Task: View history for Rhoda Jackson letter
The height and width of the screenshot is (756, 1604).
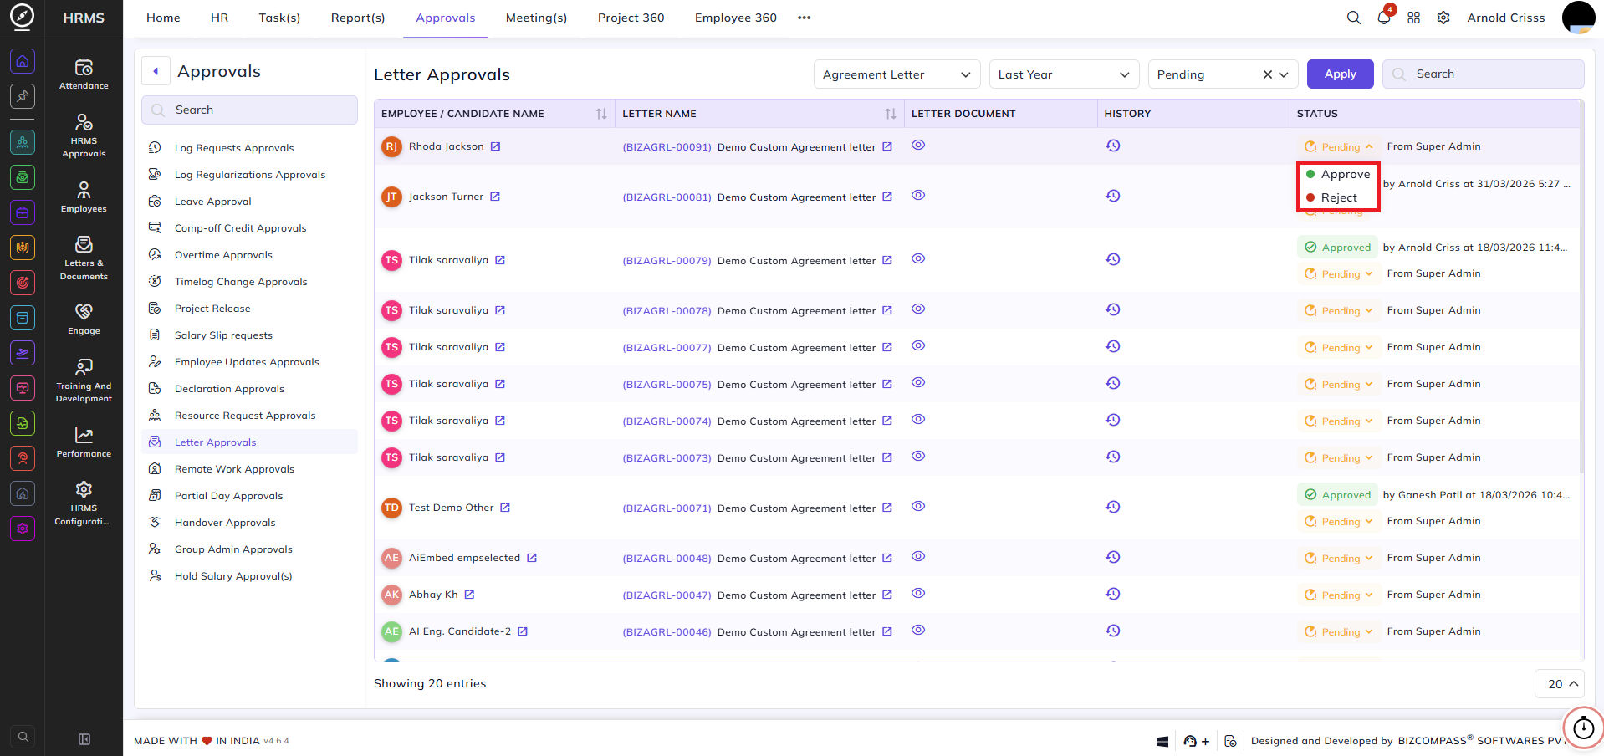Action: point(1112,146)
